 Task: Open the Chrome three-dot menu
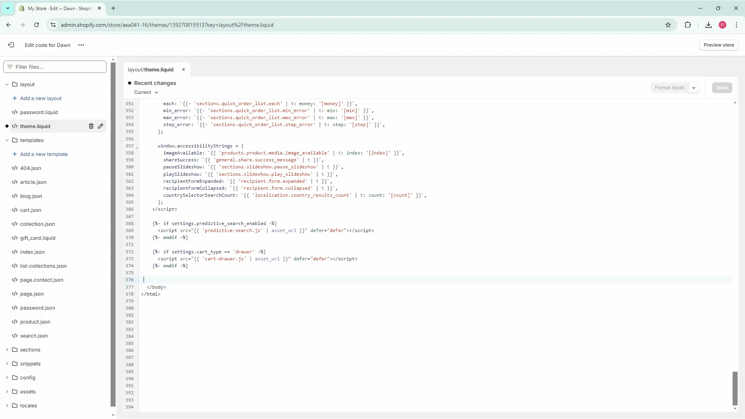pos(736,25)
